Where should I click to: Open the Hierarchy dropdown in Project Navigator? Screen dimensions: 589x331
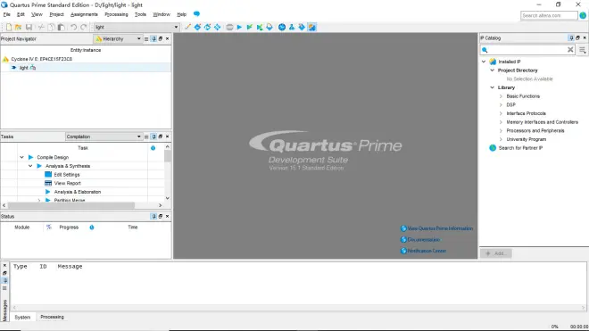[118, 38]
